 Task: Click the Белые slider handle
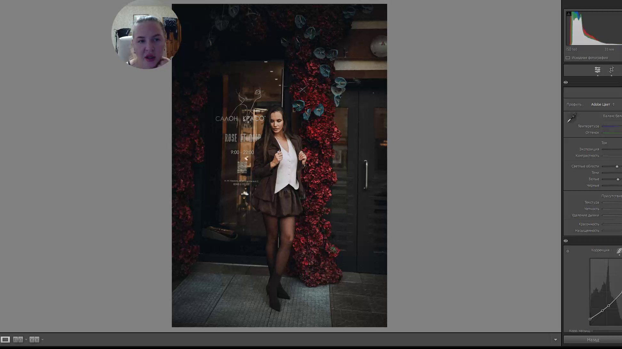coord(618,179)
